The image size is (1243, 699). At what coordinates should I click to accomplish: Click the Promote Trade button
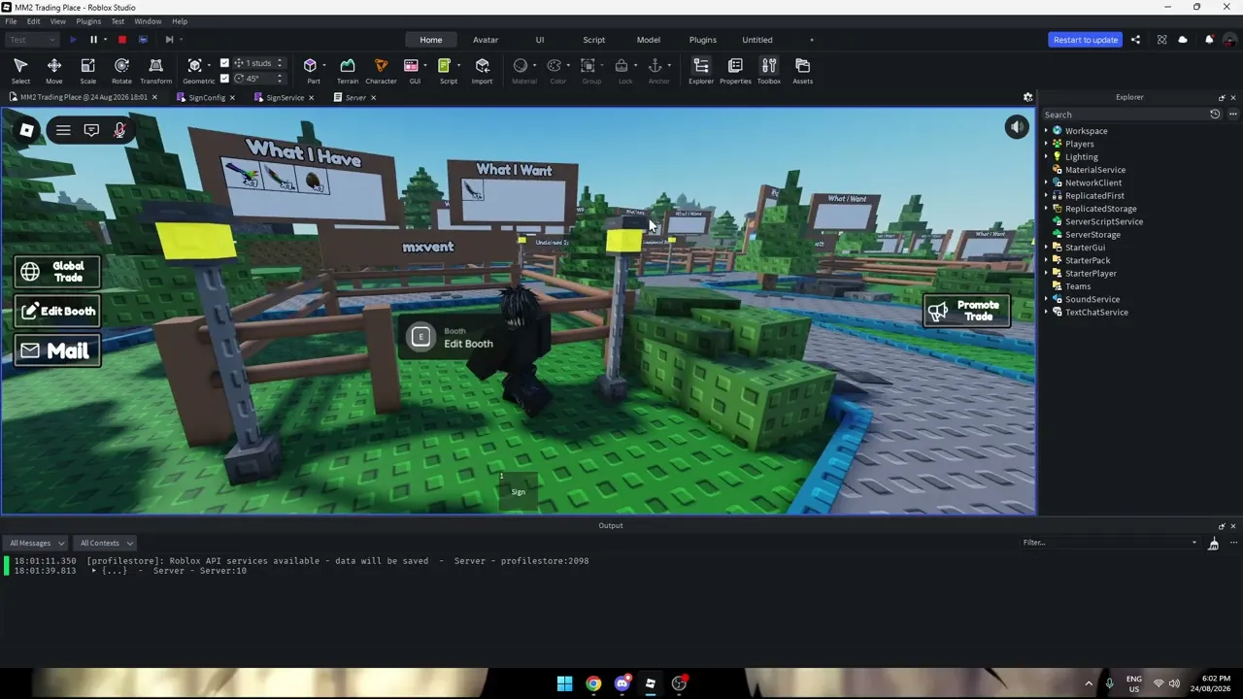click(966, 311)
